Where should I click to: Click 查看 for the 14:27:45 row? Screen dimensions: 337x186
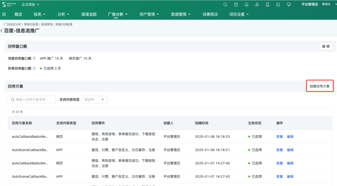[x=279, y=163]
